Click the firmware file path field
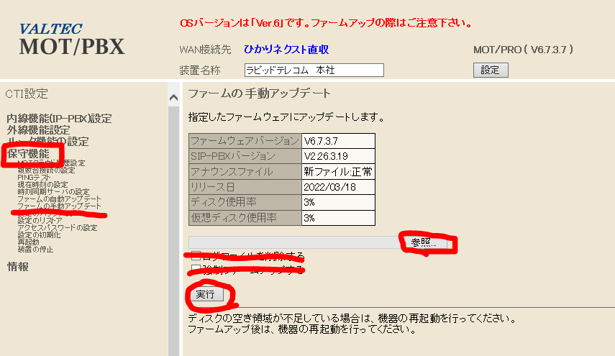 294,242
